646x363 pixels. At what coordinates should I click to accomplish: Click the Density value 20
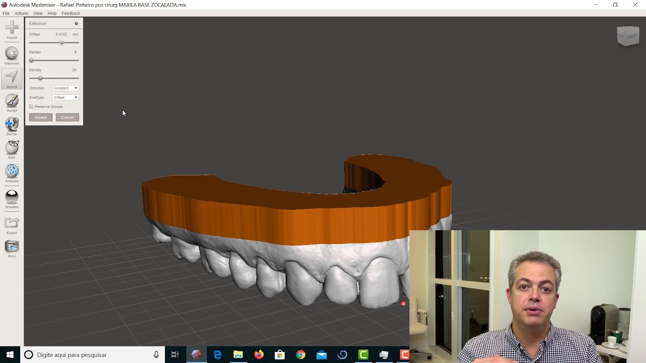74,70
